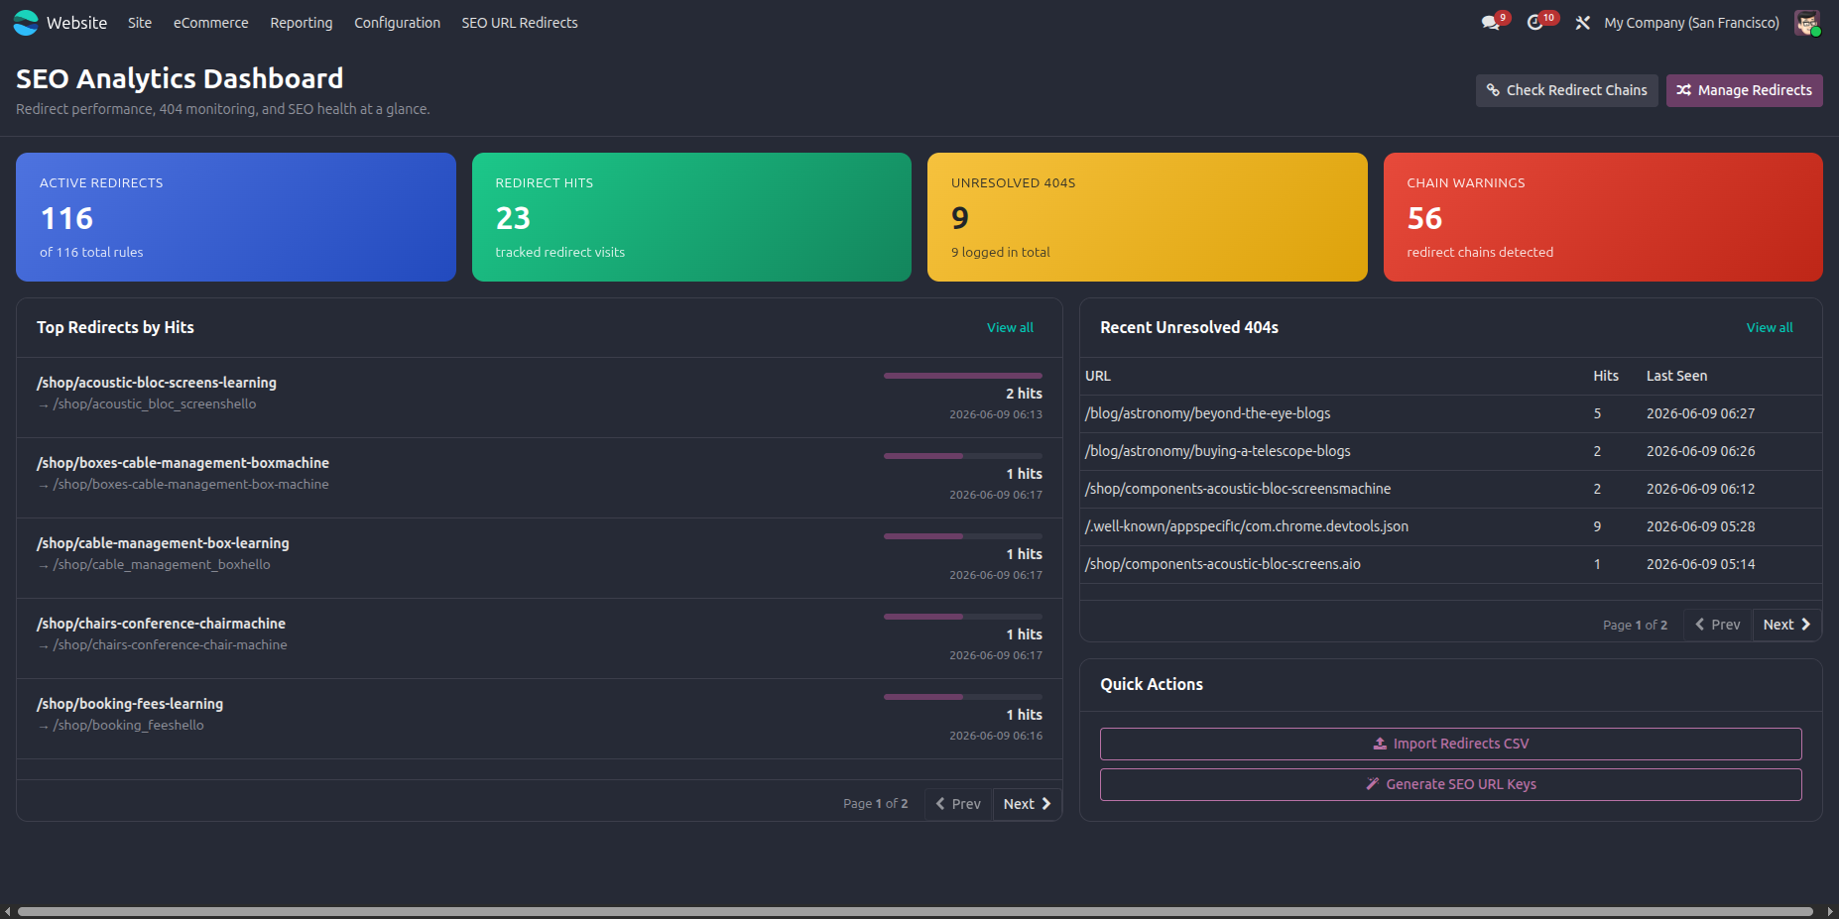Click the /blog/astronomy/buying-a-telescope-blogs 404 URL
Image resolution: width=1839 pixels, height=919 pixels.
pyautogui.click(x=1217, y=451)
